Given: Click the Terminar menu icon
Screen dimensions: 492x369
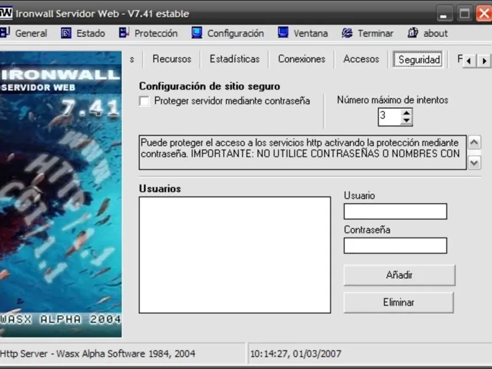Looking at the screenshot, I should tap(347, 33).
